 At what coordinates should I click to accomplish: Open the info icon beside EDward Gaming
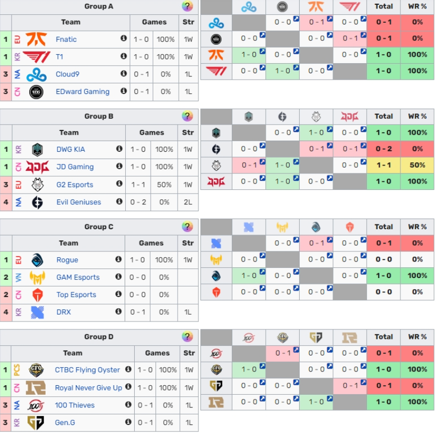point(124,91)
